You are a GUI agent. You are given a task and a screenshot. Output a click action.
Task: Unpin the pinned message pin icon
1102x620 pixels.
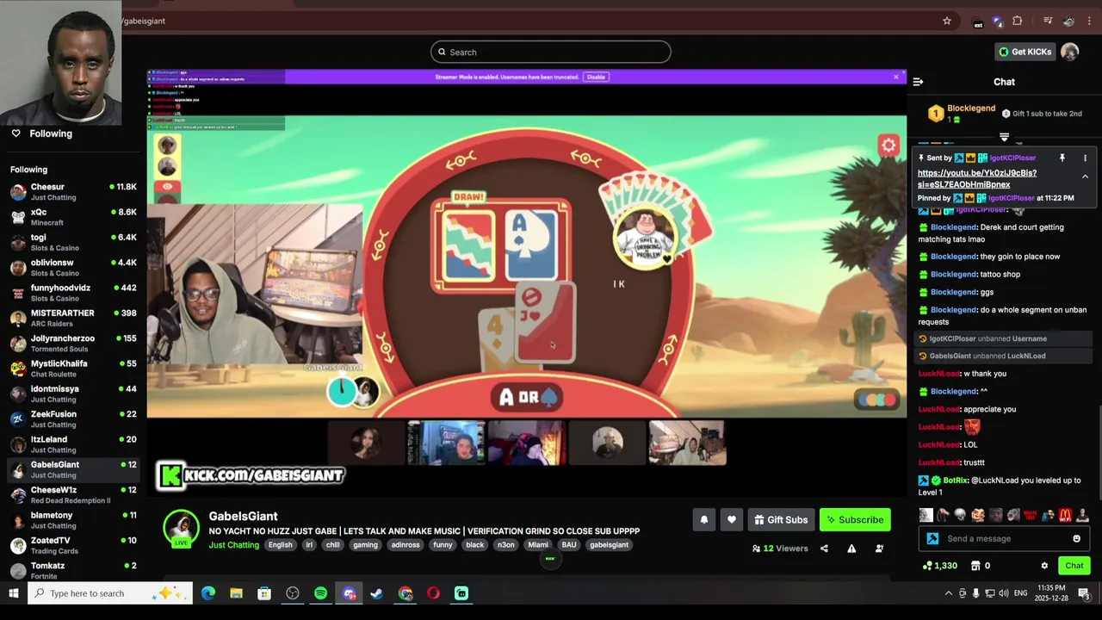1062,158
